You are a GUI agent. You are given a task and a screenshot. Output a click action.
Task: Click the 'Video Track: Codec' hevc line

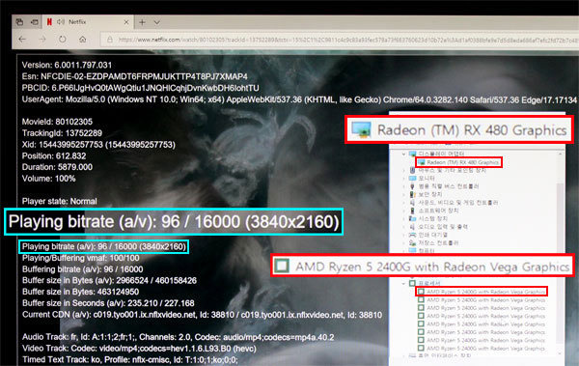(139, 349)
